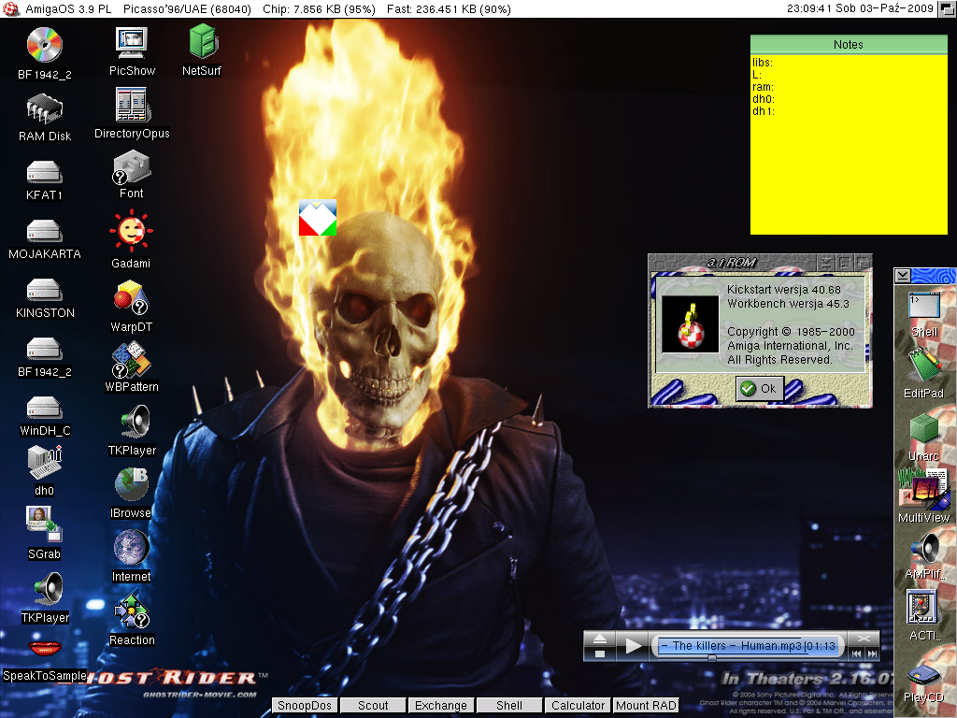The width and height of the screenshot is (957, 718).
Task: Click the Amiga boing ball logo in the top-left corner
Action: tap(10, 8)
